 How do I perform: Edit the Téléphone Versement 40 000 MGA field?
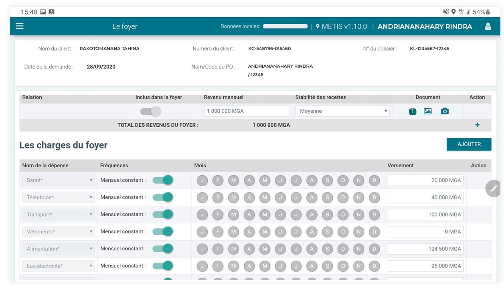coord(425,197)
